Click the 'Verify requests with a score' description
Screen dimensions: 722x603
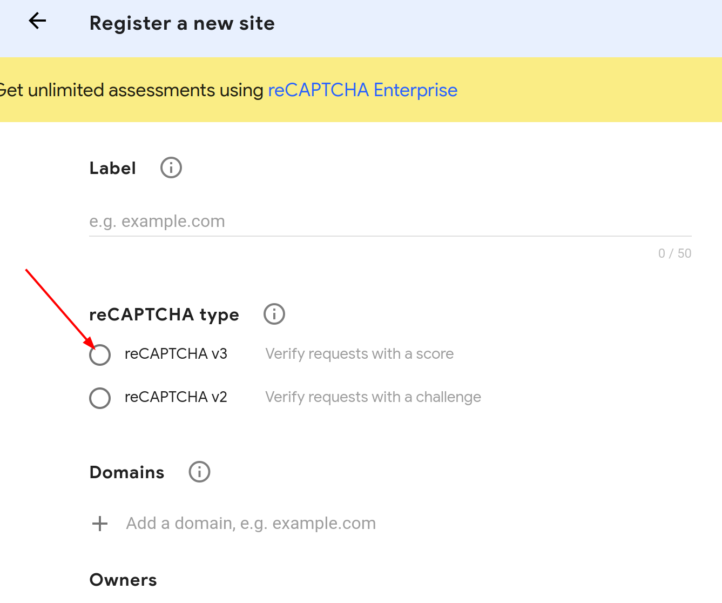coord(360,354)
